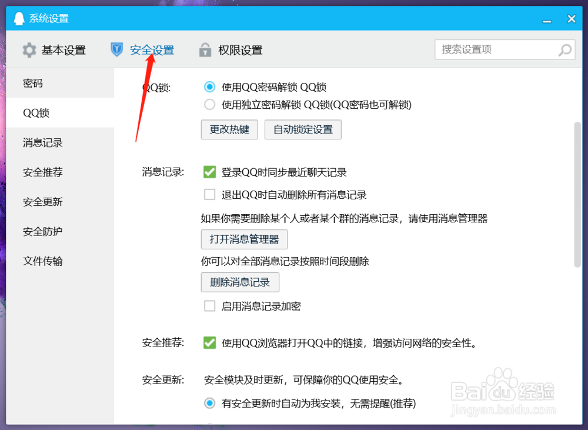Click the magnifier icon in the search box
This screenshot has height=430, width=588.
pos(564,50)
